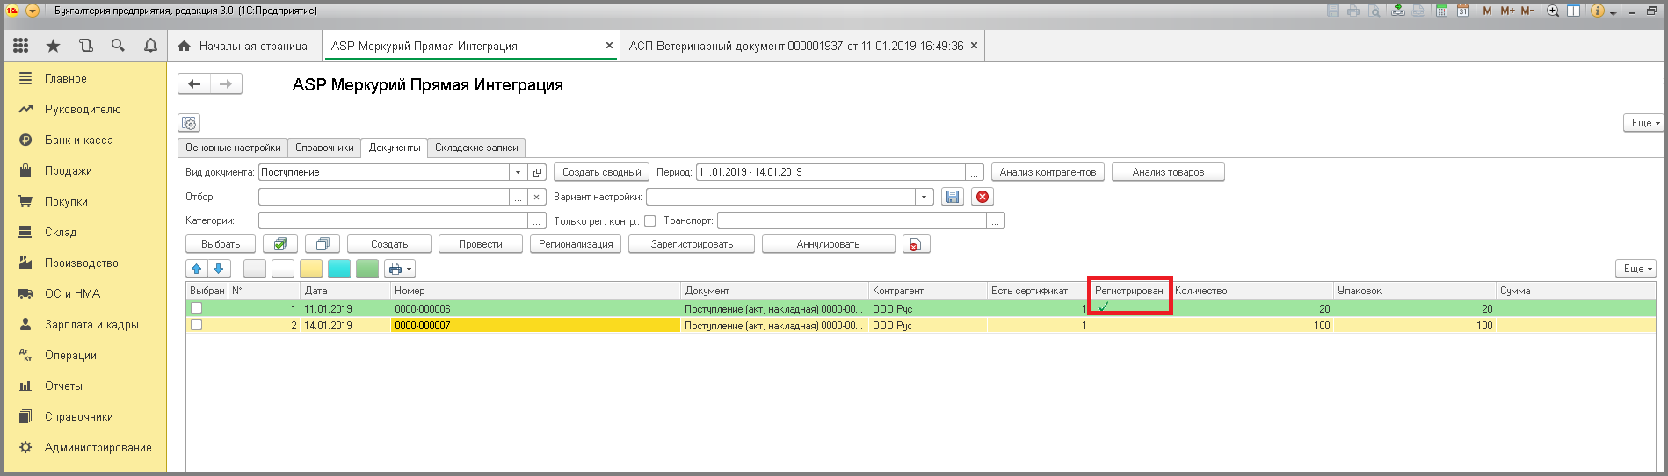Screen dimensions: 1668x476
Task: Open the form settings gear icon
Action: pos(189,123)
